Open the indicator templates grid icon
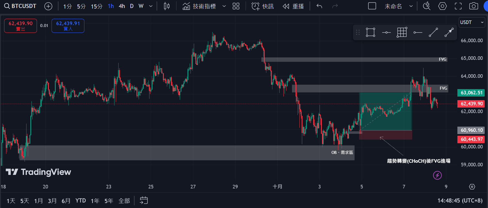 (x=236, y=6)
